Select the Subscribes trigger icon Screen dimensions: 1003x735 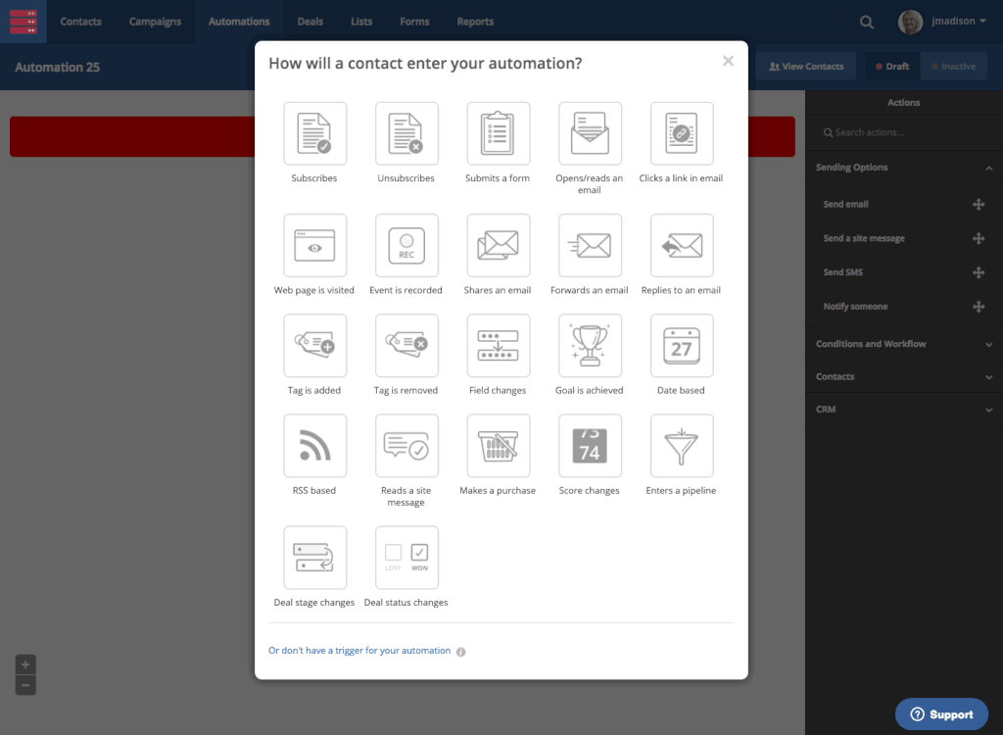(x=314, y=134)
